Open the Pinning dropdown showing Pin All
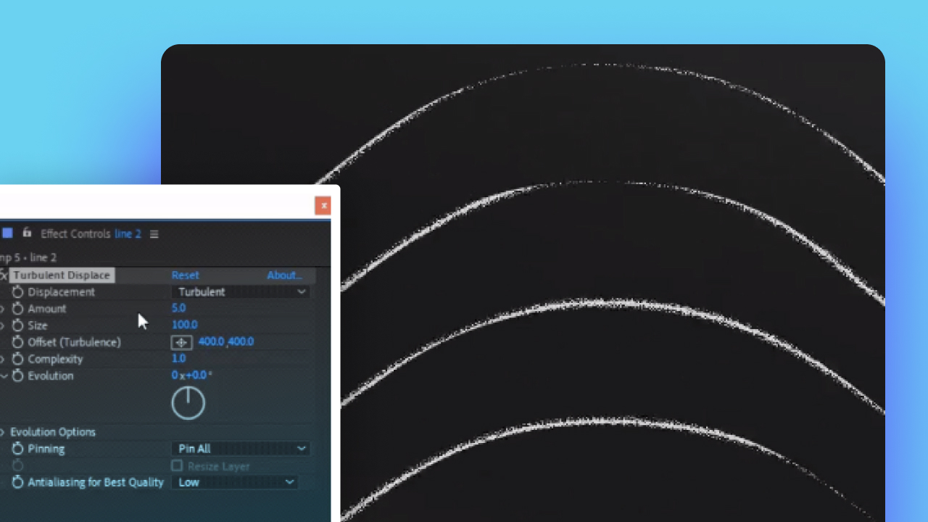 [241, 448]
